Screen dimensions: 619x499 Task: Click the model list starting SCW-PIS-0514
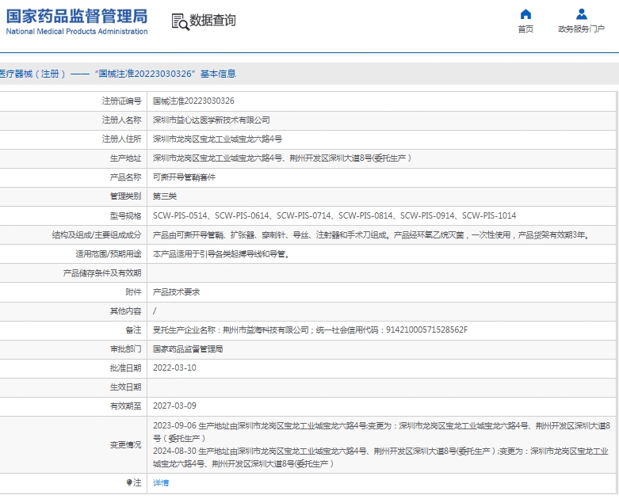pos(334,215)
